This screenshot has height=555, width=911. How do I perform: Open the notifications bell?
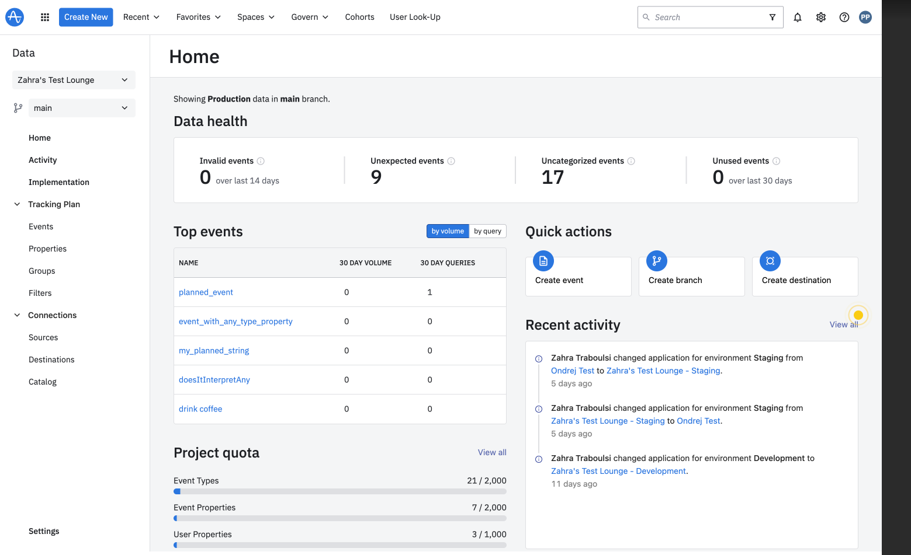(798, 18)
